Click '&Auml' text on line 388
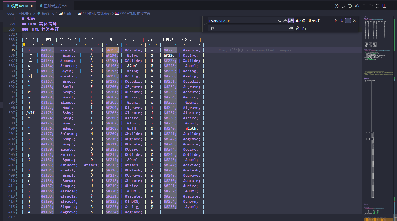This screenshot has height=221, width=397. (132, 66)
